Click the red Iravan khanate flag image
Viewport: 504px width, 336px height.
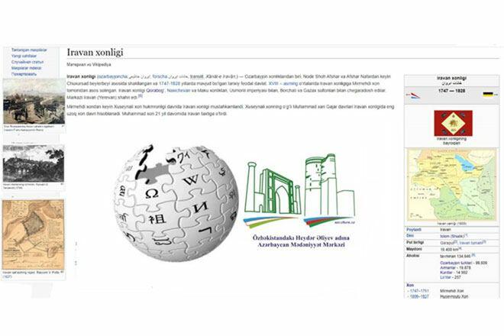click(453, 123)
